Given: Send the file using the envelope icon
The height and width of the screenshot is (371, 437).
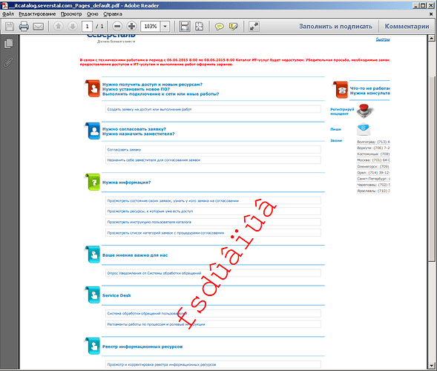Looking at the screenshot, I should coord(38,27).
